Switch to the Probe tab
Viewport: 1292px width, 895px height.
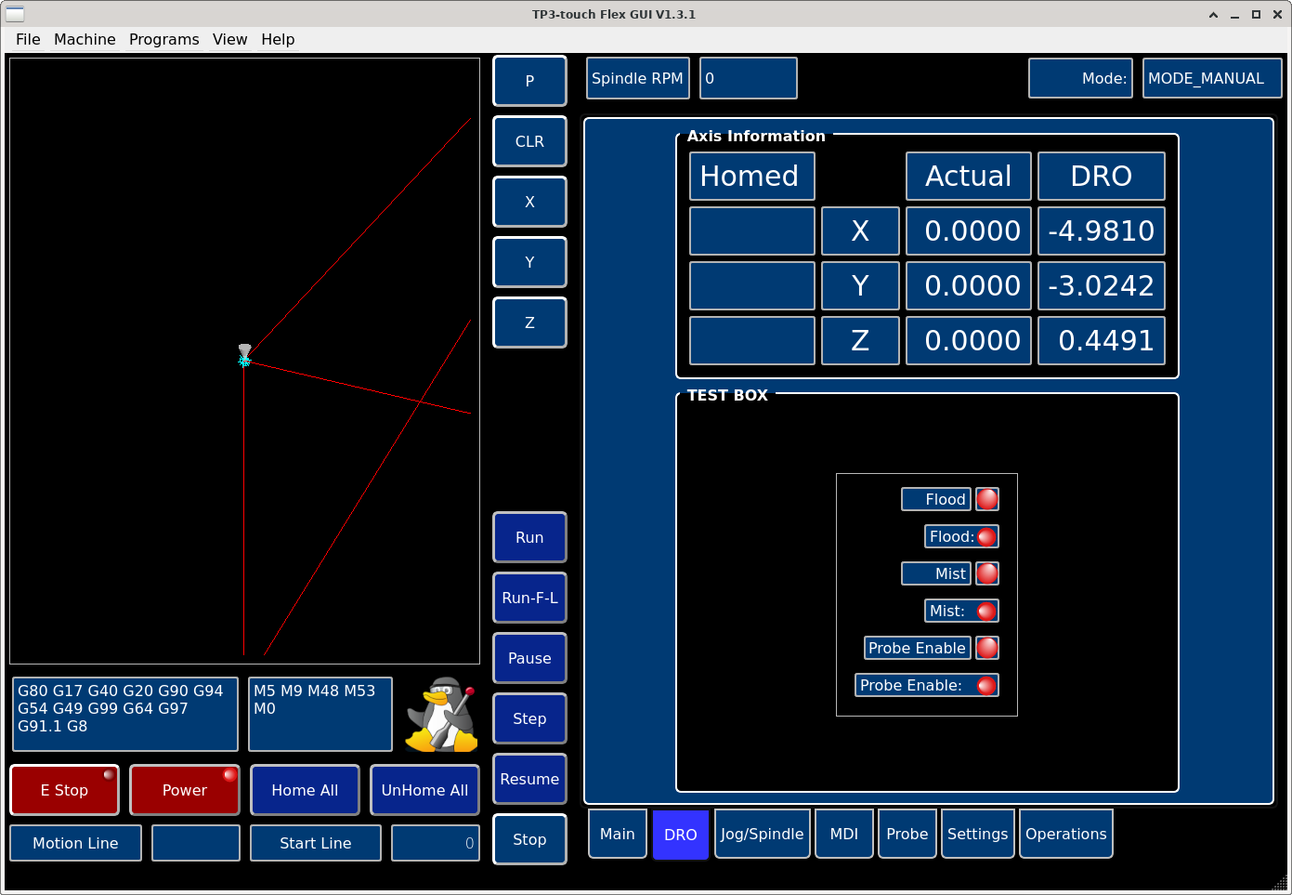pyautogui.click(x=907, y=834)
